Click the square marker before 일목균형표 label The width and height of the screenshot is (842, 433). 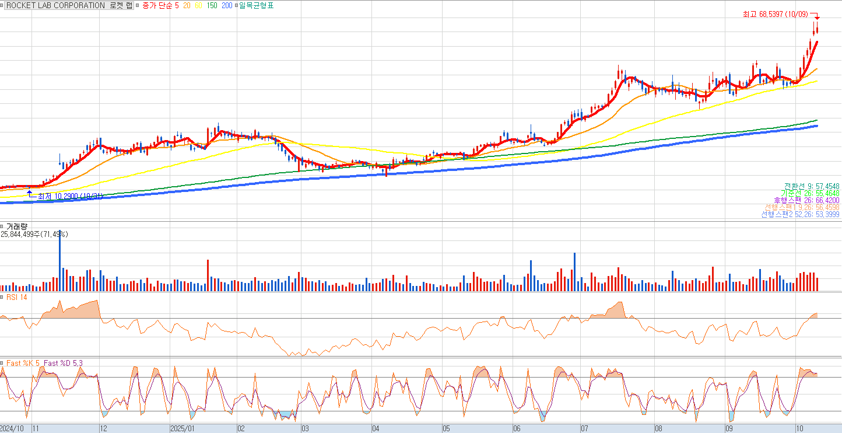tap(236, 5)
